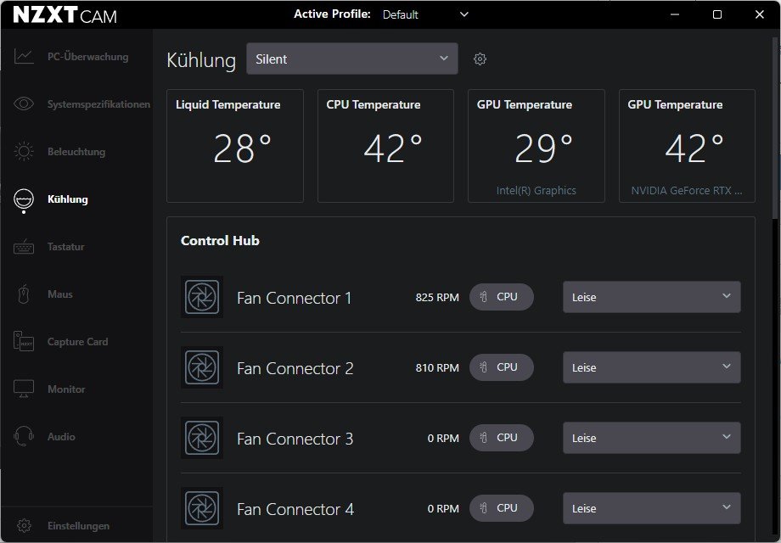Screen dimensions: 781x543
Task: Open Fan Connector 3 Leise dropdown
Action: [651, 438]
